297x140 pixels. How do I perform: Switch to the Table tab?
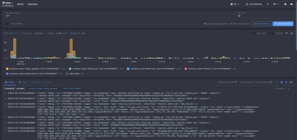click(23, 82)
